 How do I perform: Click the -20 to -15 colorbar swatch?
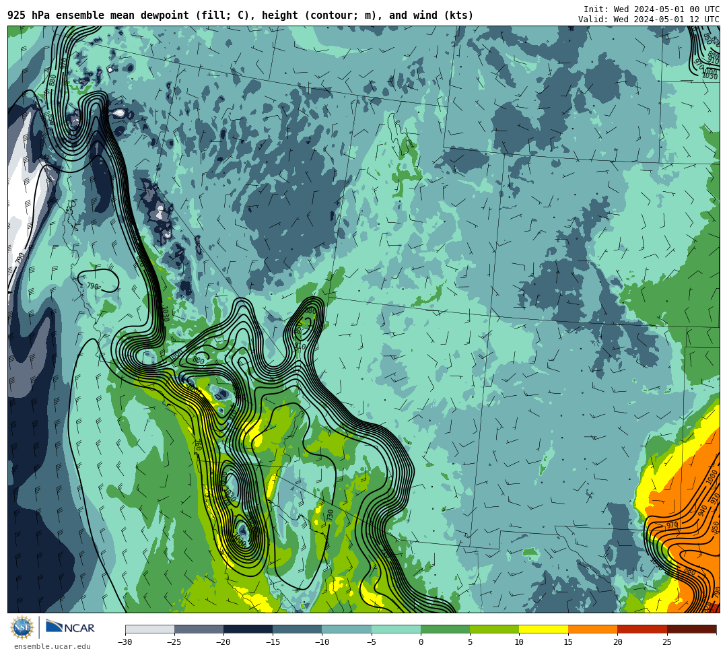(248, 629)
